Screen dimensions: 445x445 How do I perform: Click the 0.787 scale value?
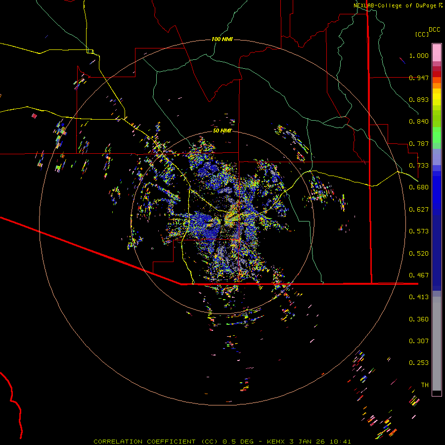click(x=419, y=143)
